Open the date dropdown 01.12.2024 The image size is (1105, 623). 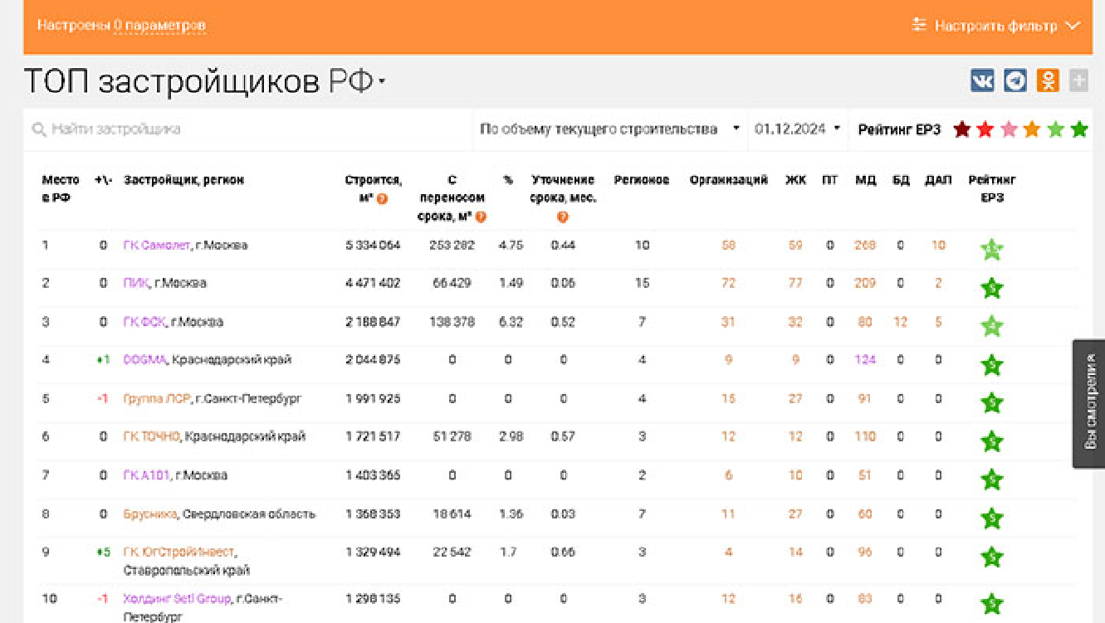pos(797,129)
